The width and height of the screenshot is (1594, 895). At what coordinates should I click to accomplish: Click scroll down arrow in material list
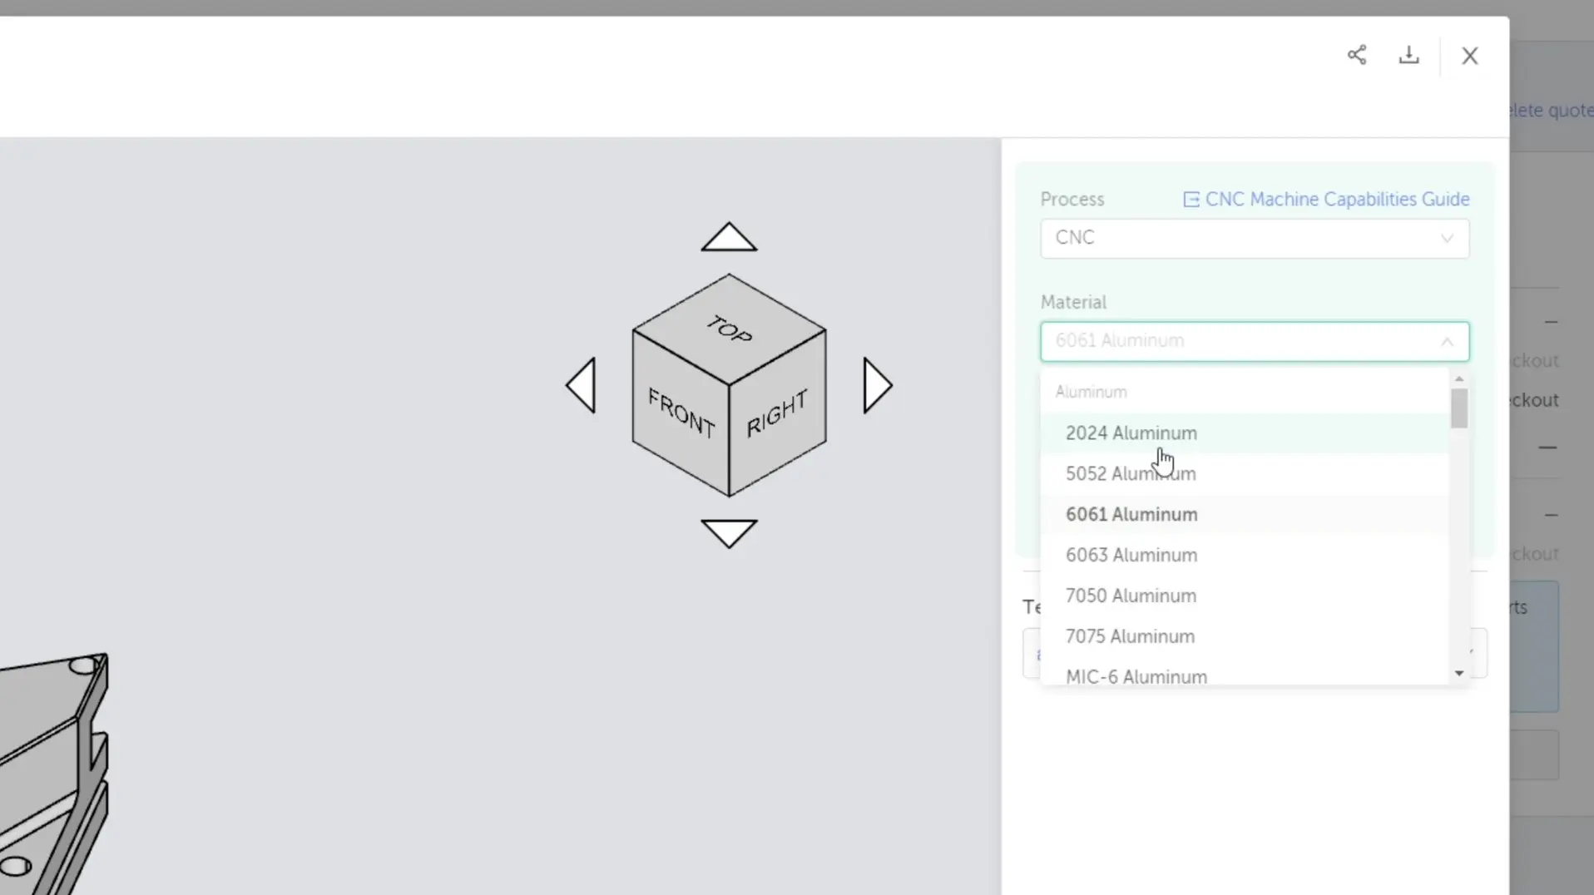[x=1459, y=674]
